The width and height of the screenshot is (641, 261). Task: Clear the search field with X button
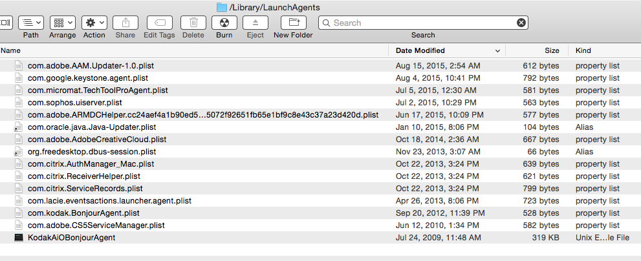coord(521,23)
